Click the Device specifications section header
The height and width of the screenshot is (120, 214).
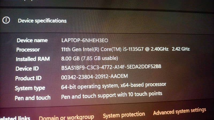42,21
